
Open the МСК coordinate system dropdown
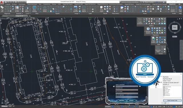(175, 36)
